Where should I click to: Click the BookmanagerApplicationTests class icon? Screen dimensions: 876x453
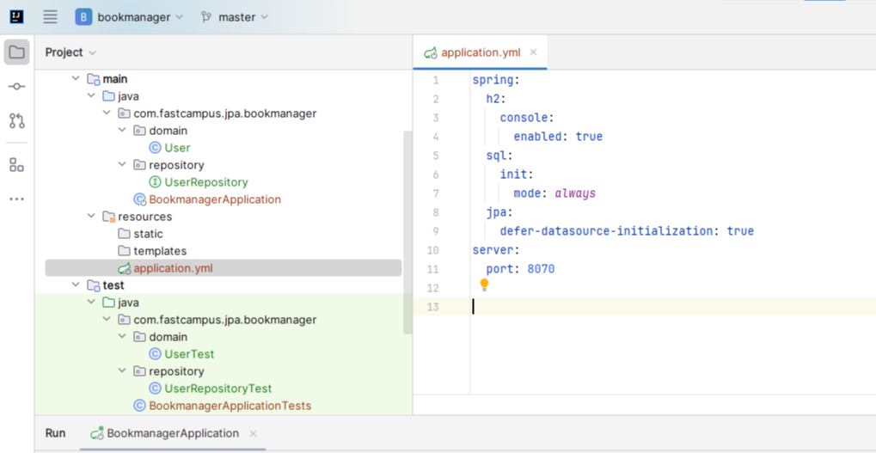[x=139, y=406]
